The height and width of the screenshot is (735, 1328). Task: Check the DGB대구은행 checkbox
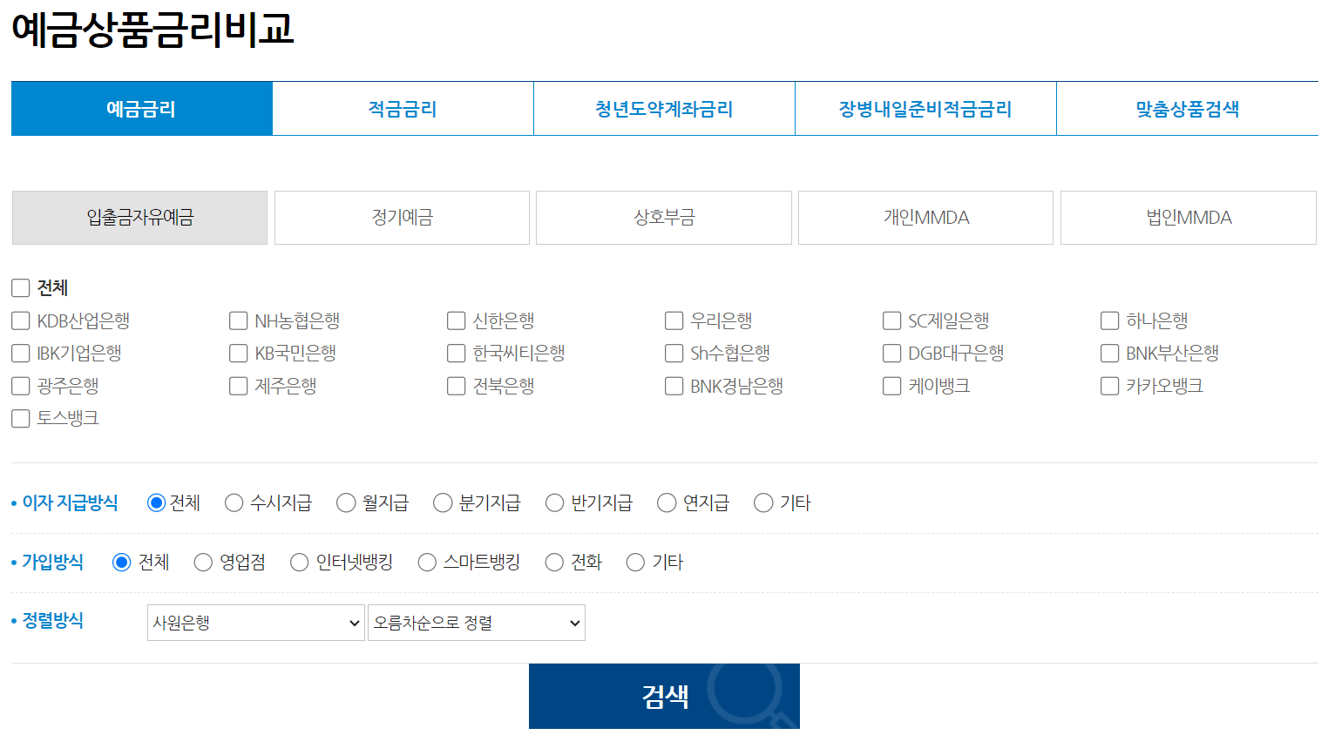click(892, 354)
